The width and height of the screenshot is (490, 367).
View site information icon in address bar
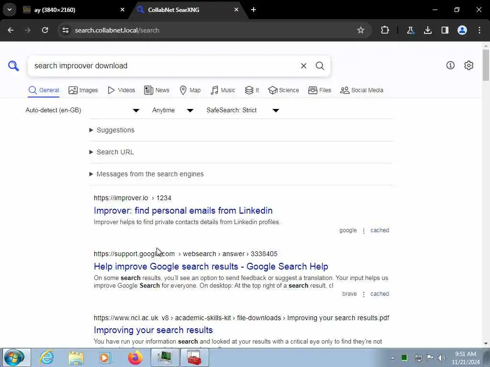coord(66,30)
